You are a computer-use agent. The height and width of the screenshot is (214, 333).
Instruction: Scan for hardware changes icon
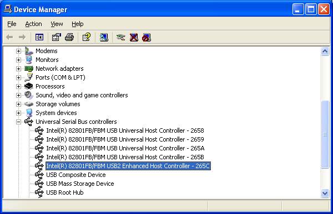(104, 38)
